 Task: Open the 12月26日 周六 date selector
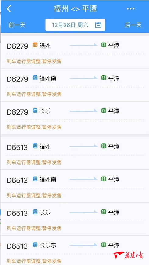75,25
